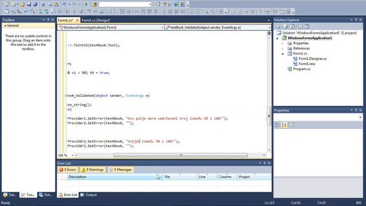Click the editor scroll-down arrow
366x206 pixels.
click(269, 150)
